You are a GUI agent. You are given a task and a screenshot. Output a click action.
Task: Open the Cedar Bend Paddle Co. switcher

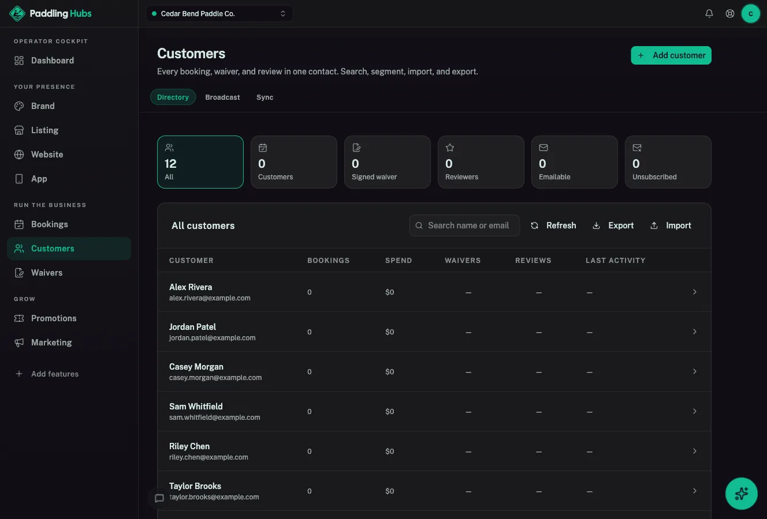click(x=219, y=13)
